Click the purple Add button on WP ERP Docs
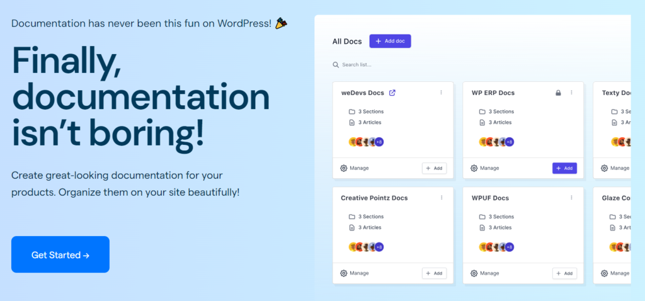Image resolution: width=645 pixels, height=301 pixels. (x=564, y=168)
